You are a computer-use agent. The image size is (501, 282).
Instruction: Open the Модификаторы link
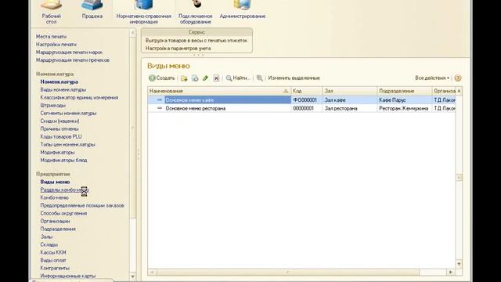[57, 153]
